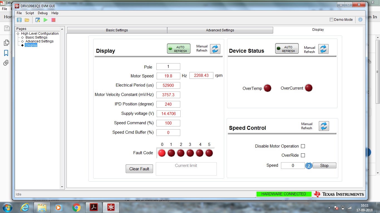This screenshot has width=380, height=213.
Task: Select Advanced Settings in the Pages tree
Action: pos(40,41)
